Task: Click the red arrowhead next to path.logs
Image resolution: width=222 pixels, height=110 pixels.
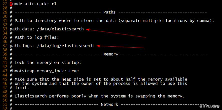Action: (98, 46)
